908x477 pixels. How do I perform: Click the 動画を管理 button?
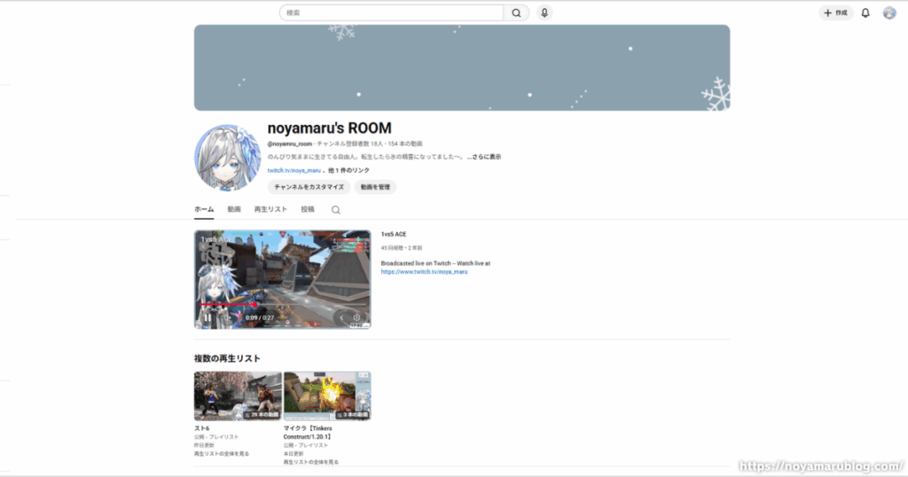(375, 187)
